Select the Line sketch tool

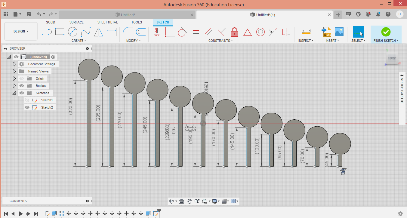tap(47, 32)
